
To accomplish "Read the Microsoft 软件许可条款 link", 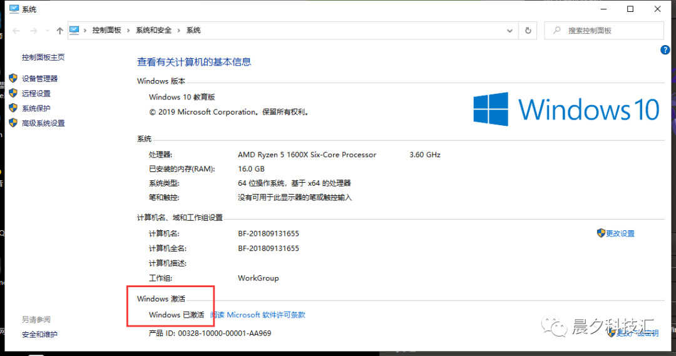I will (x=258, y=315).
